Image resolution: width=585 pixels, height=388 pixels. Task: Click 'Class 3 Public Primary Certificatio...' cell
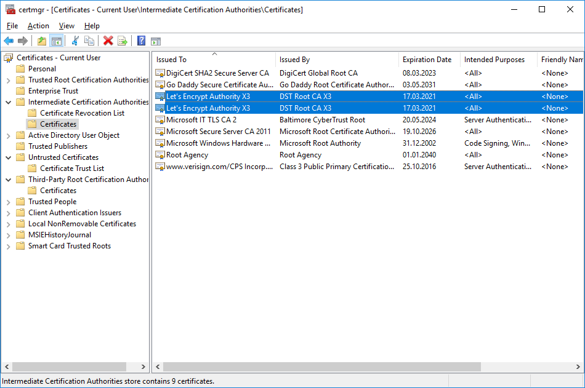point(337,167)
